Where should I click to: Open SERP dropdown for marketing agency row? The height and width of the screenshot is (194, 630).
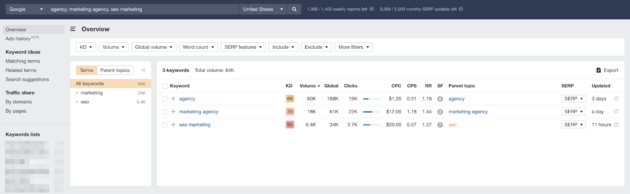click(574, 112)
